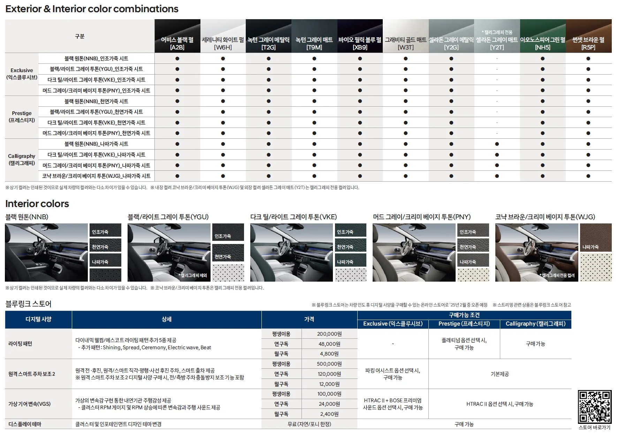
Task: Select the 어비스 블랙 펄 A2B color swatch
Action: pos(177,36)
